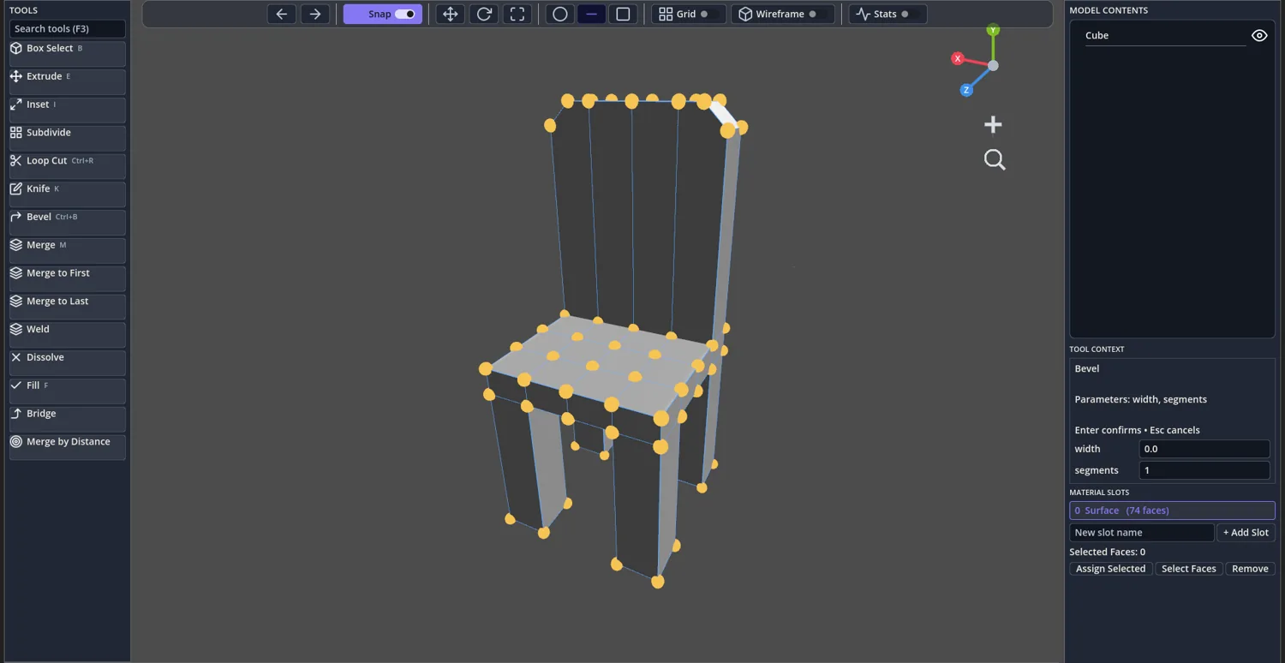Choose the Box Select tool

point(68,53)
